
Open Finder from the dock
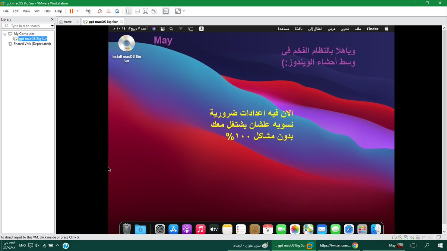pos(375,229)
